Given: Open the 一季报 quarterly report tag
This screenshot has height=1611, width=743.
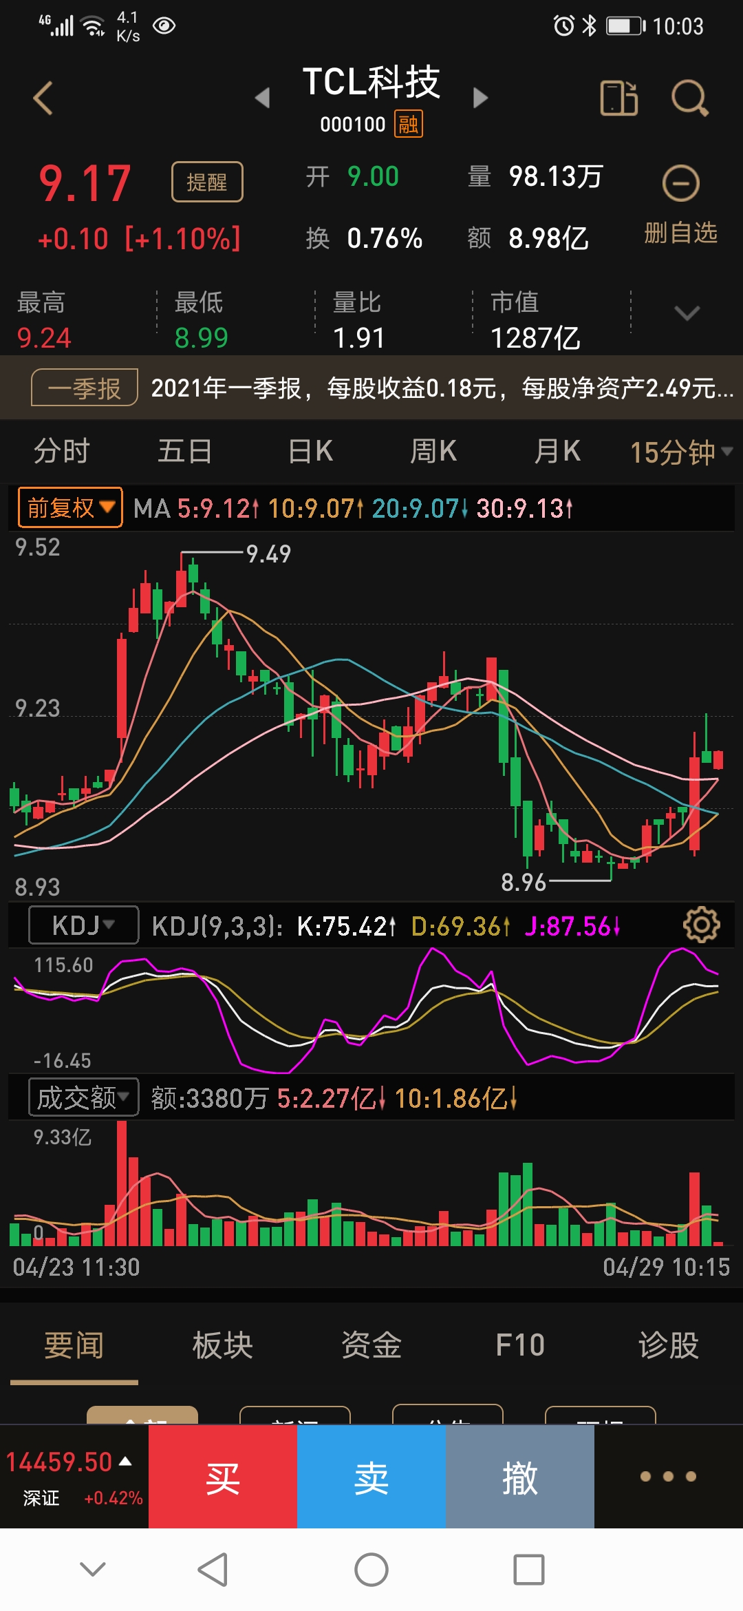Looking at the screenshot, I should click(x=85, y=388).
